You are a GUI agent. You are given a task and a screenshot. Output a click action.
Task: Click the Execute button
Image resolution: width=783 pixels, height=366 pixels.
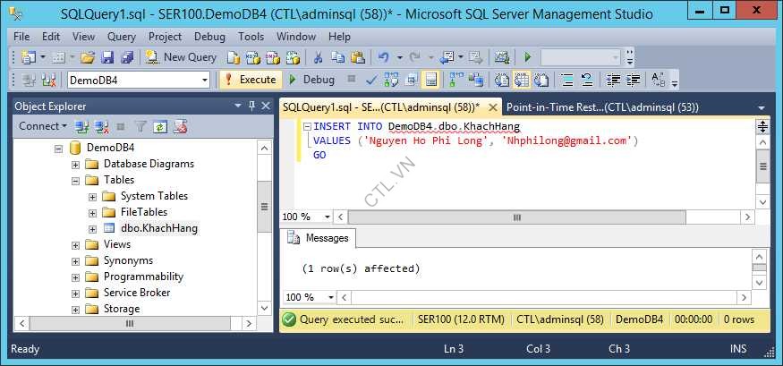(250, 80)
